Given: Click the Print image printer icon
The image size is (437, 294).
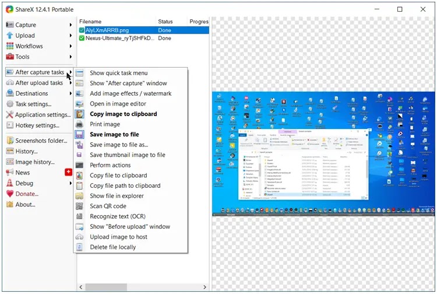Looking at the screenshot, I should pos(79,124).
